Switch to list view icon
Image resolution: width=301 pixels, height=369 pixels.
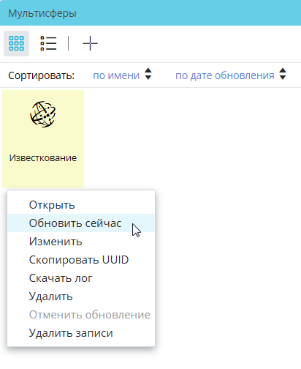tap(48, 43)
